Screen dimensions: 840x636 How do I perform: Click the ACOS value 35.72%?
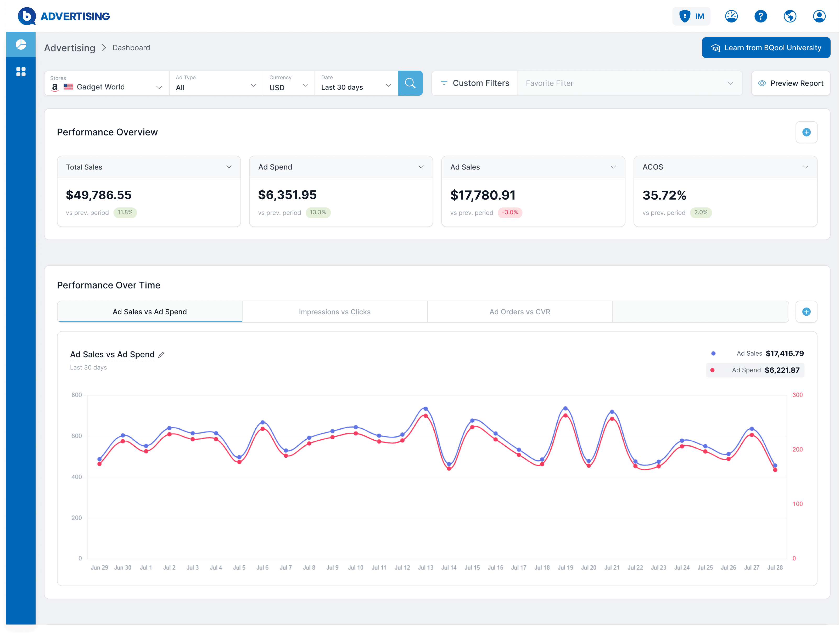664,195
